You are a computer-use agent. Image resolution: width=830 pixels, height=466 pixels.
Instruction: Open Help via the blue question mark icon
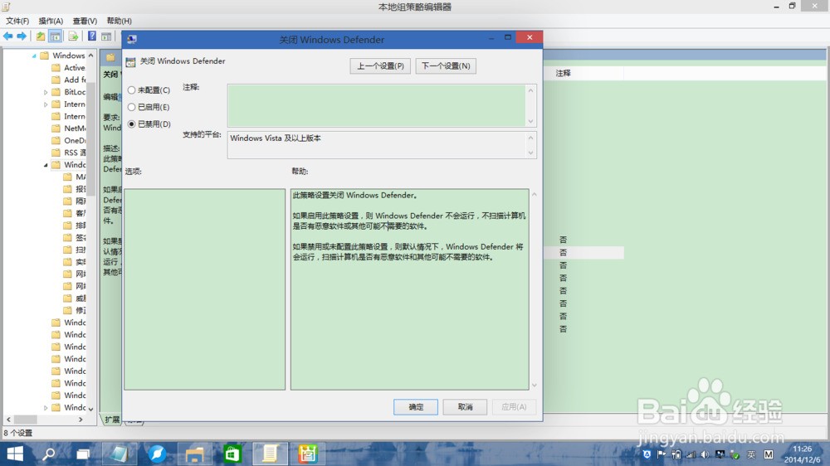(x=92, y=36)
